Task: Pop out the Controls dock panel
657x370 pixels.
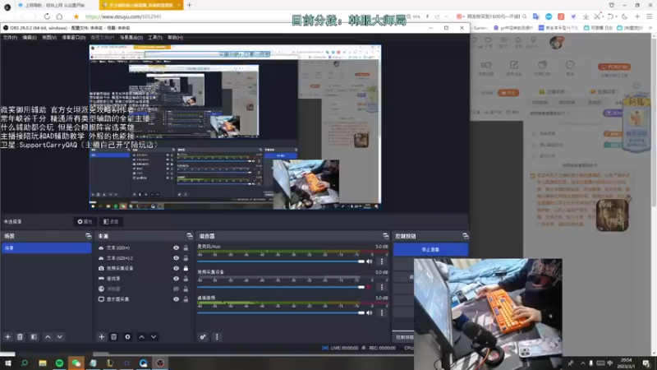Action: (x=465, y=236)
